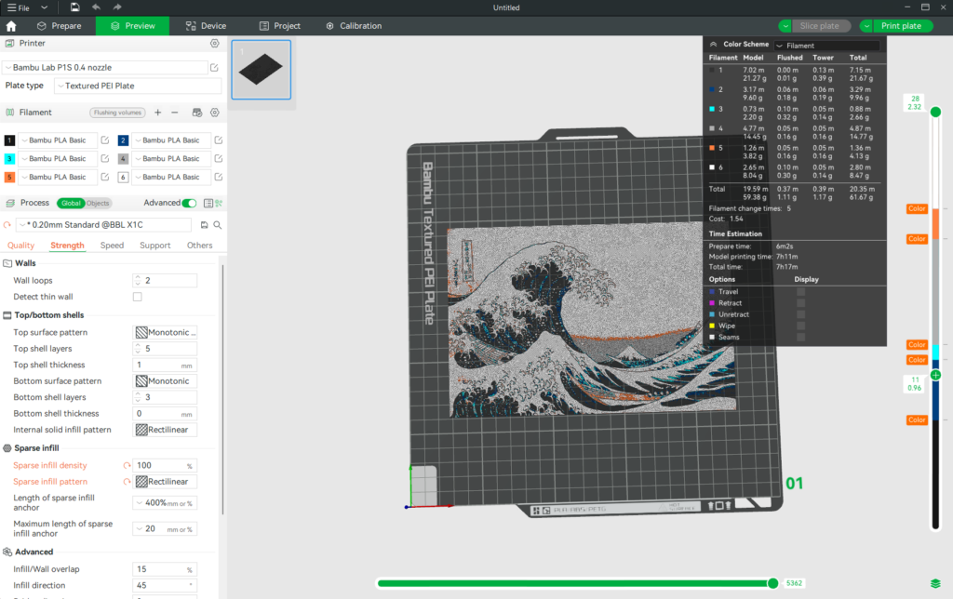Open Top surface pattern dropdown
Image resolution: width=953 pixels, height=599 pixels.
coord(165,332)
